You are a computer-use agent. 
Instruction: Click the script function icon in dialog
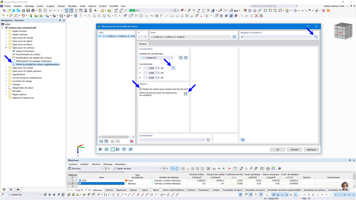(130, 150)
